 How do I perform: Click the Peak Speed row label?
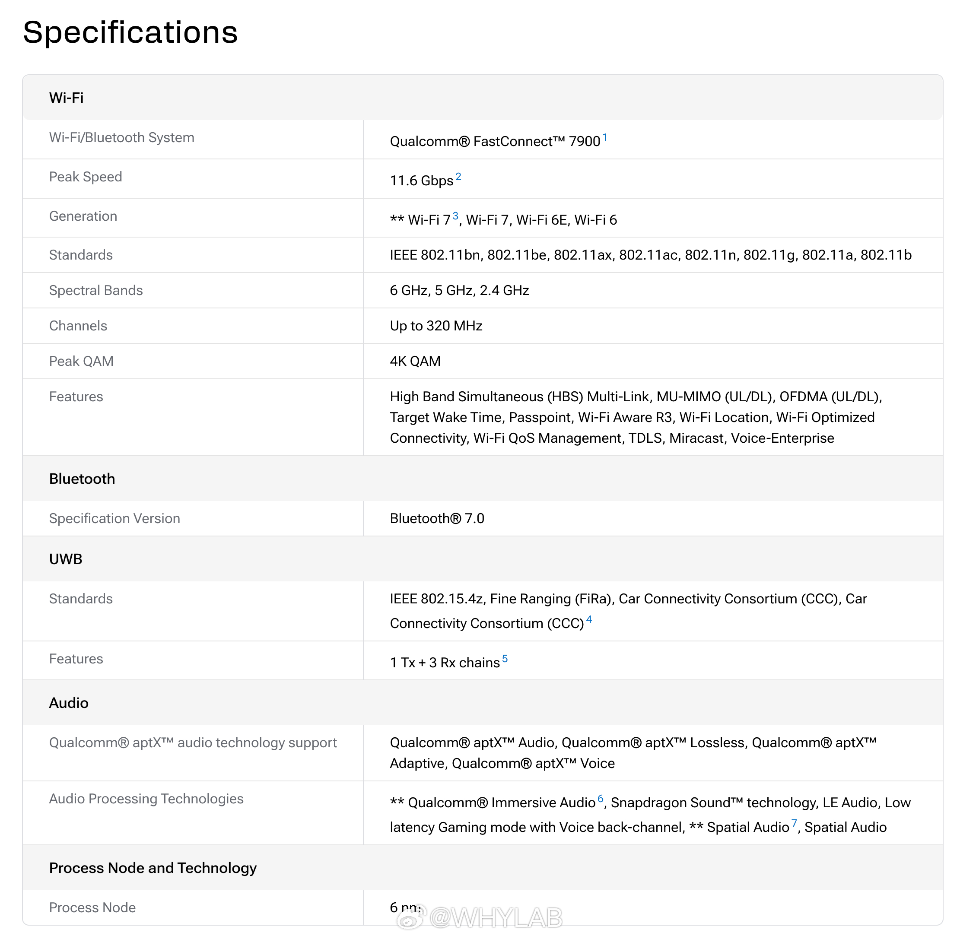[86, 177]
